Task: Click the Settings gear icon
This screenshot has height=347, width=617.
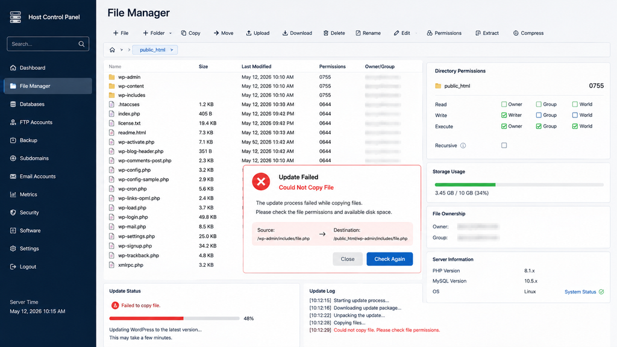Action: point(13,249)
